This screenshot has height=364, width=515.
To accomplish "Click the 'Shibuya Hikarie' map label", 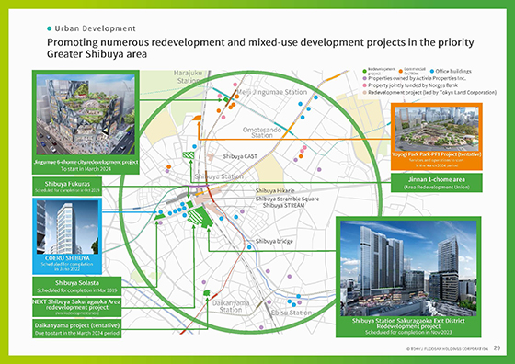I will [x=275, y=190].
